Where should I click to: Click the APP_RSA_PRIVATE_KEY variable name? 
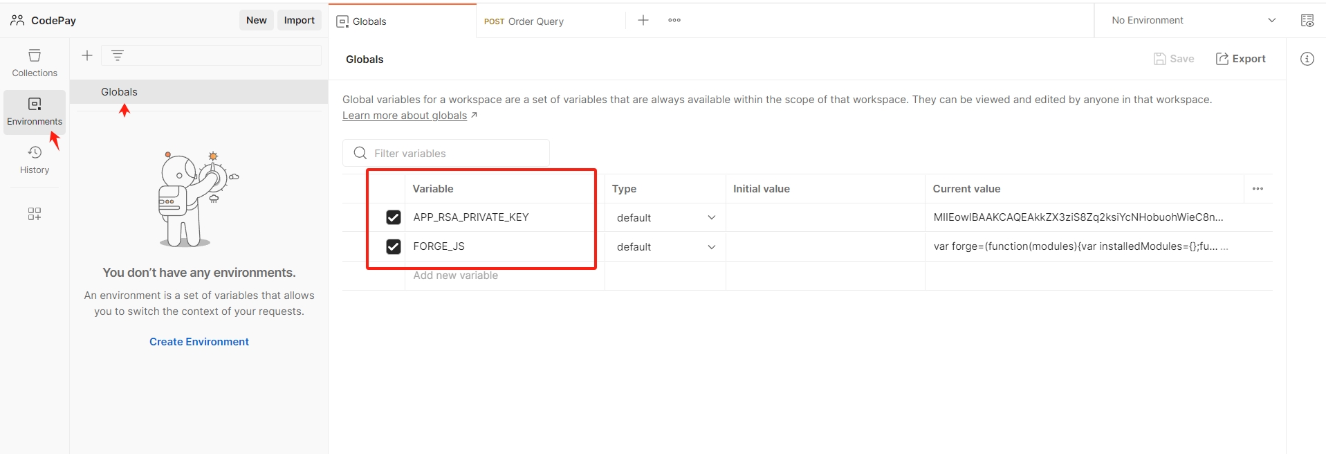coord(471,217)
